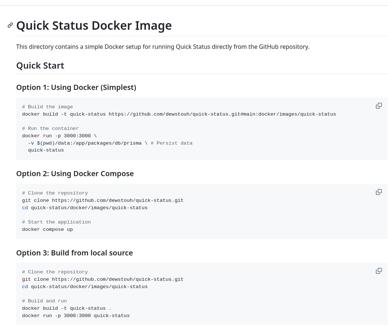Click the "cd quick-status/docker/images/quick-status" line under Option 3
Viewport: 388px width, 327px height.
[x=85, y=287]
